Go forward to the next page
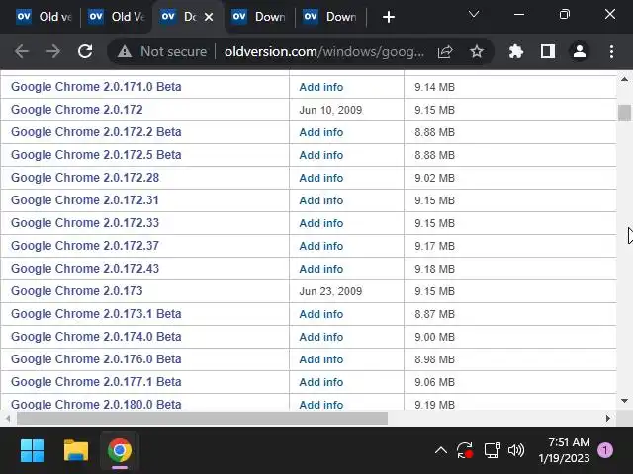 [52, 51]
